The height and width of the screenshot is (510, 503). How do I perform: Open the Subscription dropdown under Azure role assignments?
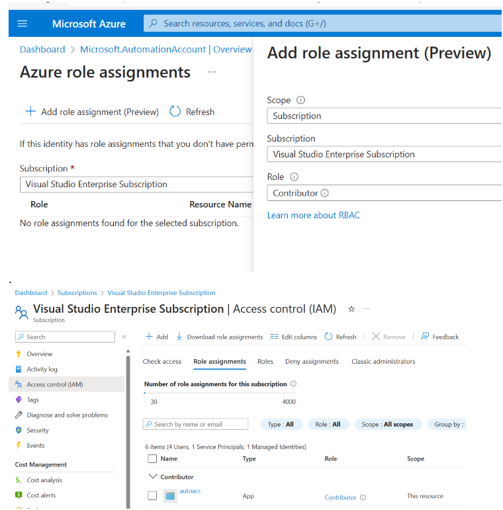(136, 185)
